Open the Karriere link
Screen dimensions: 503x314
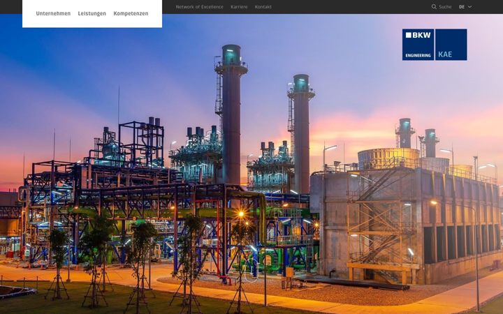click(239, 7)
